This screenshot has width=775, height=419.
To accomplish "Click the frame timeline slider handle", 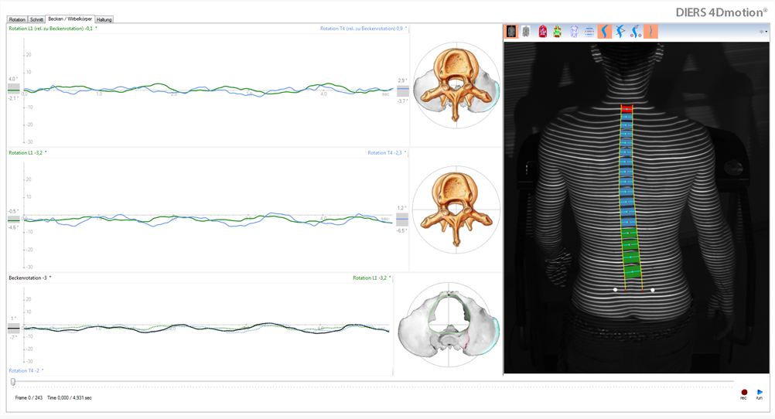I will click(12, 381).
